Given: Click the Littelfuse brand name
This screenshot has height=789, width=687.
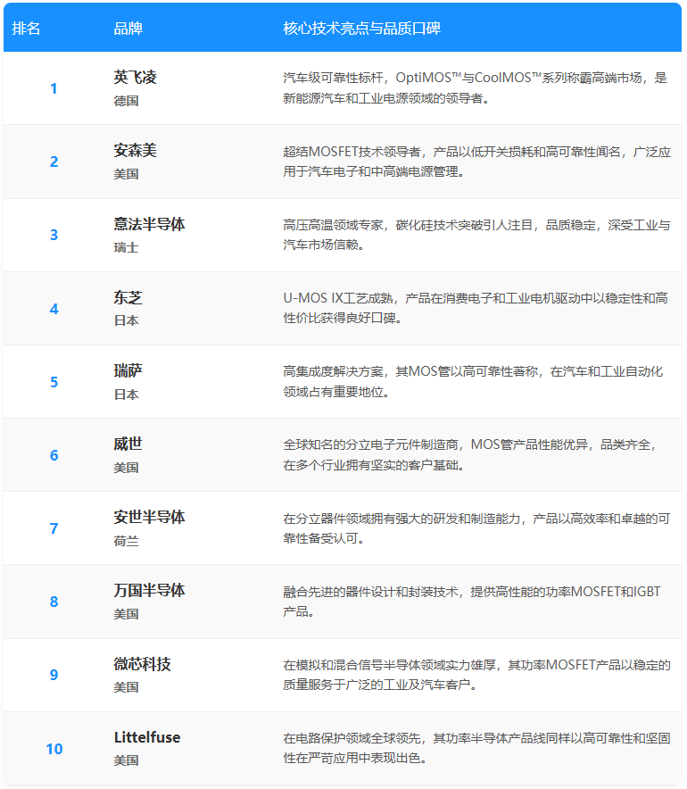Looking at the screenshot, I should click(147, 737).
